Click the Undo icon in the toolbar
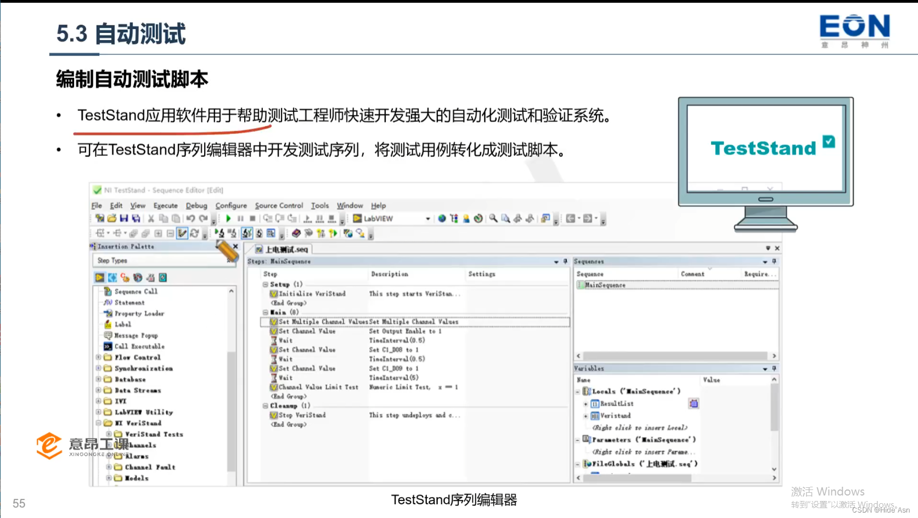The image size is (918, 518). click(x=190, y=218)
